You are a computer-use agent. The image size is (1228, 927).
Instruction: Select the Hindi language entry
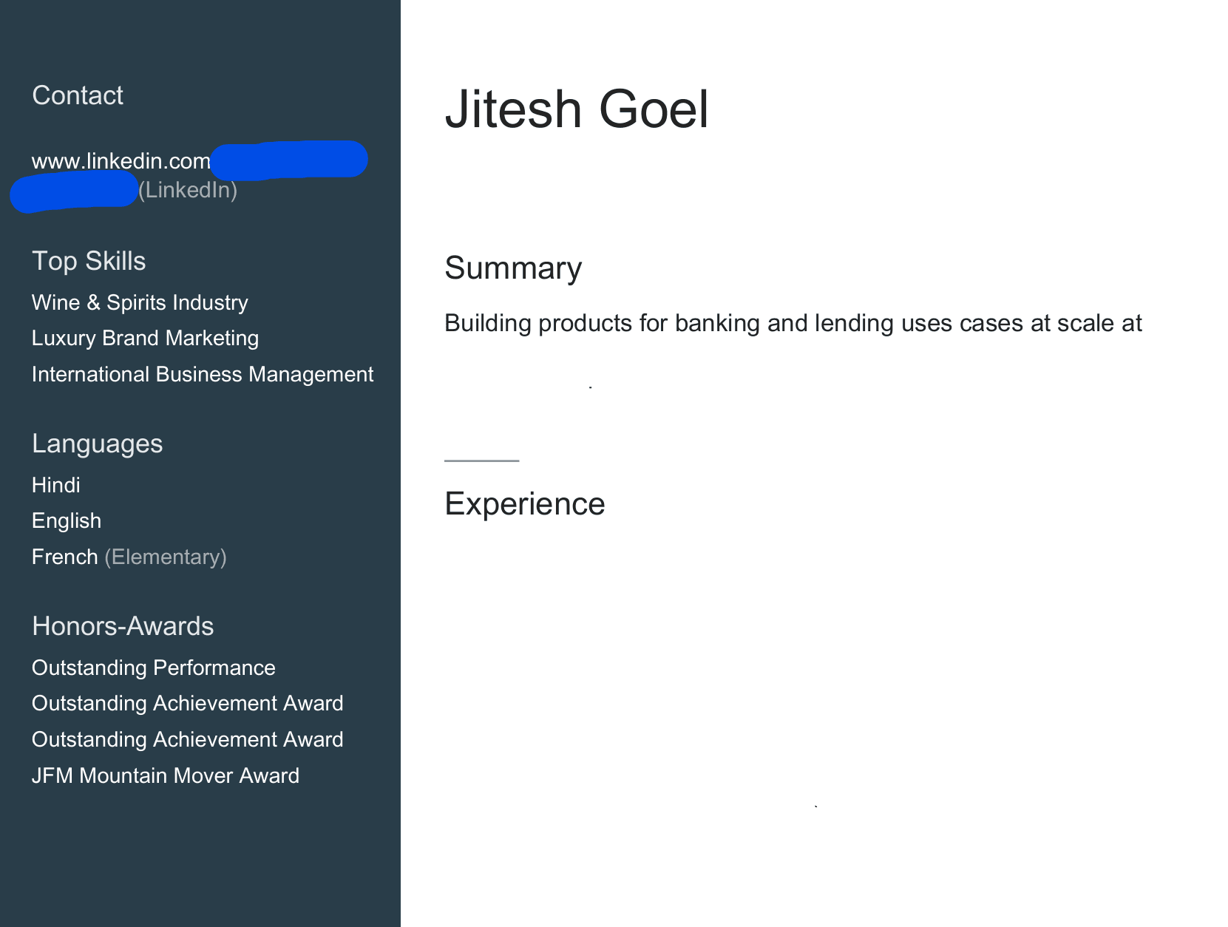(55, 485)
